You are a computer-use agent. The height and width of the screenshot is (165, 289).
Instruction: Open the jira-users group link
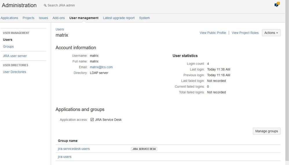(x=65, y=157)
